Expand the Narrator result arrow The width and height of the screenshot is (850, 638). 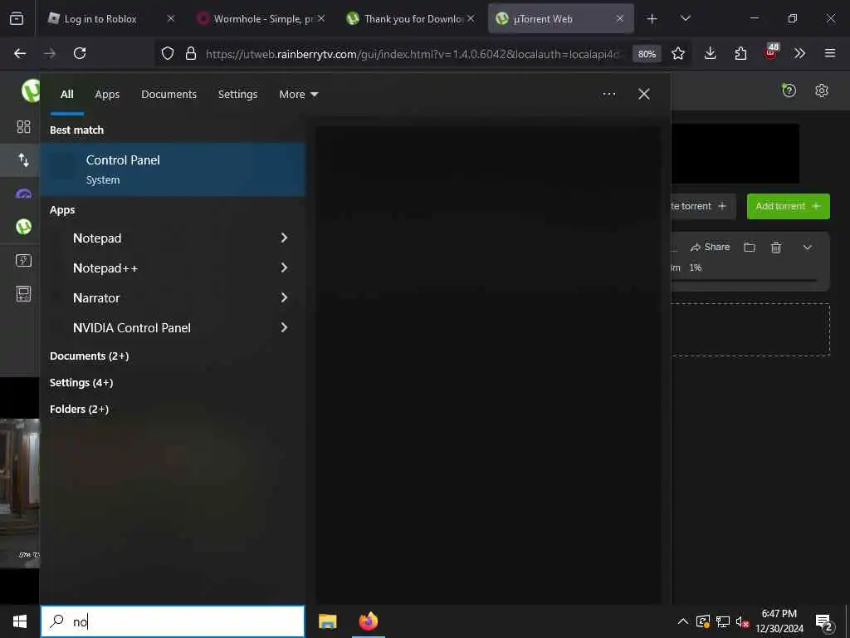284,297
